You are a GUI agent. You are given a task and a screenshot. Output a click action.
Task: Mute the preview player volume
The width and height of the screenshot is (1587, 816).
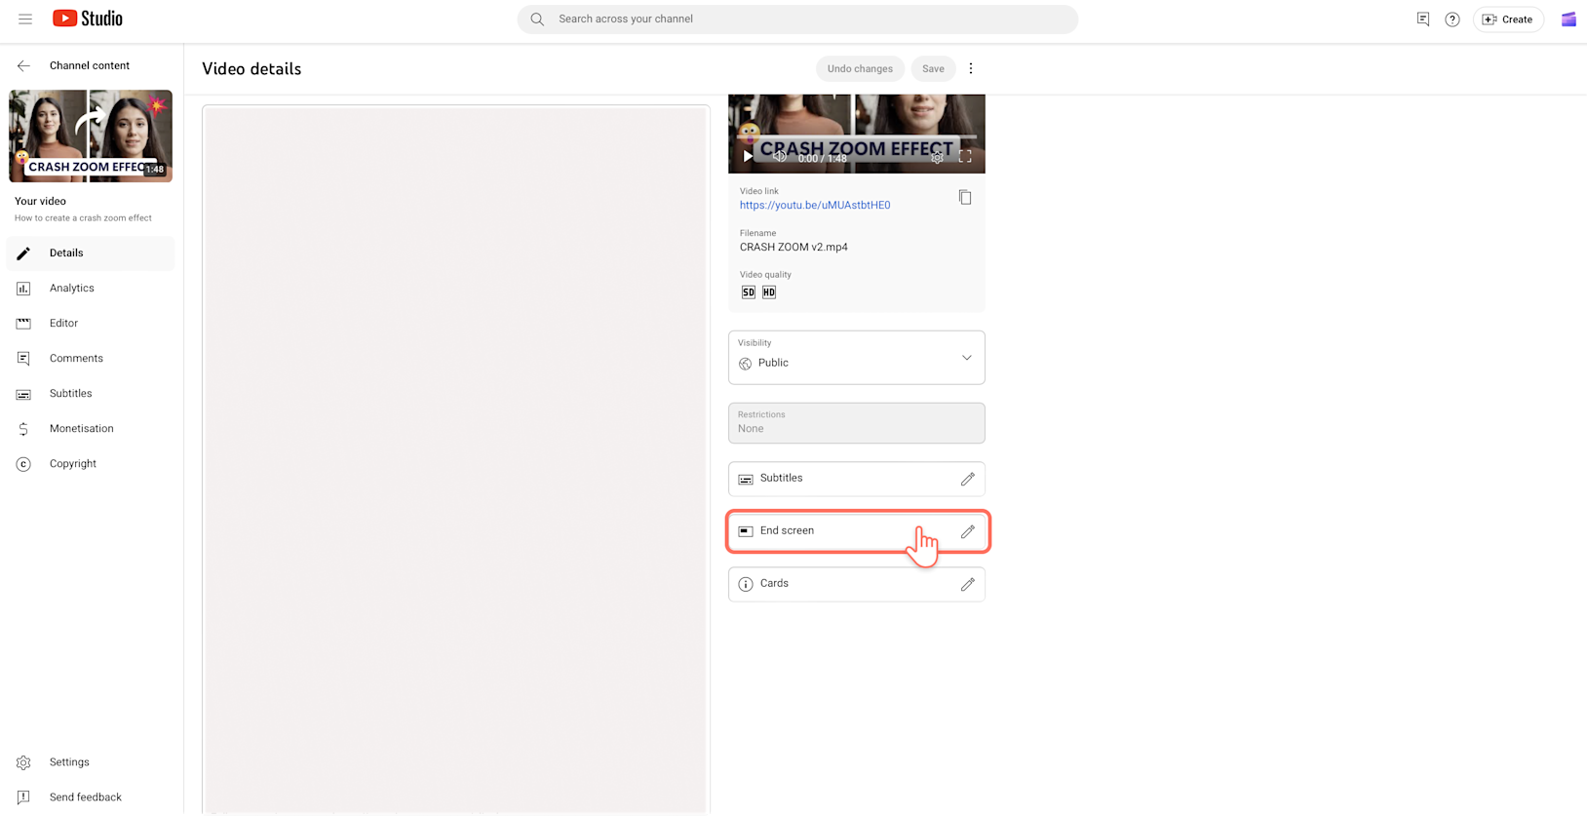[x=779, y=156]
